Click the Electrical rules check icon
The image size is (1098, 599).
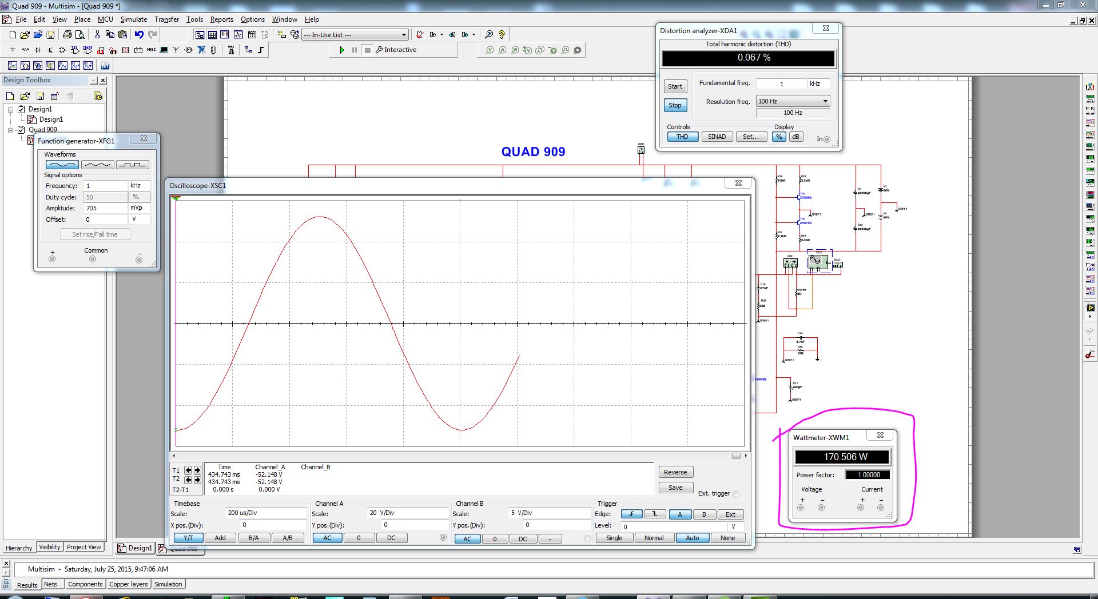tap(419, 35)
